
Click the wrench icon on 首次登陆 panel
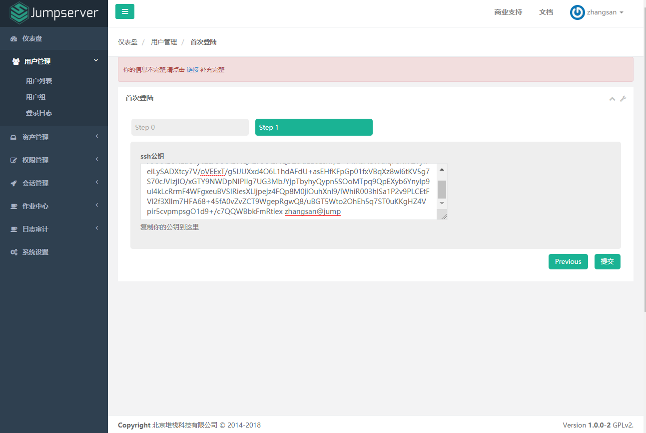click(x=623, y=99)
